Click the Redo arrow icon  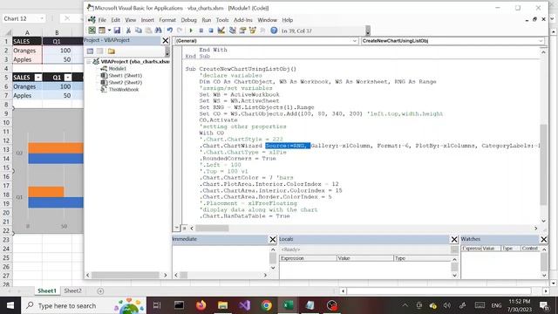tap(180, 31)
